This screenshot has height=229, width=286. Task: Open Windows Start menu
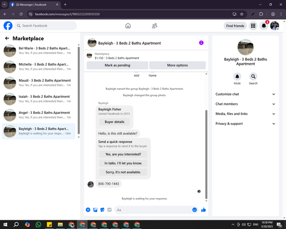(x=5, y=224)
